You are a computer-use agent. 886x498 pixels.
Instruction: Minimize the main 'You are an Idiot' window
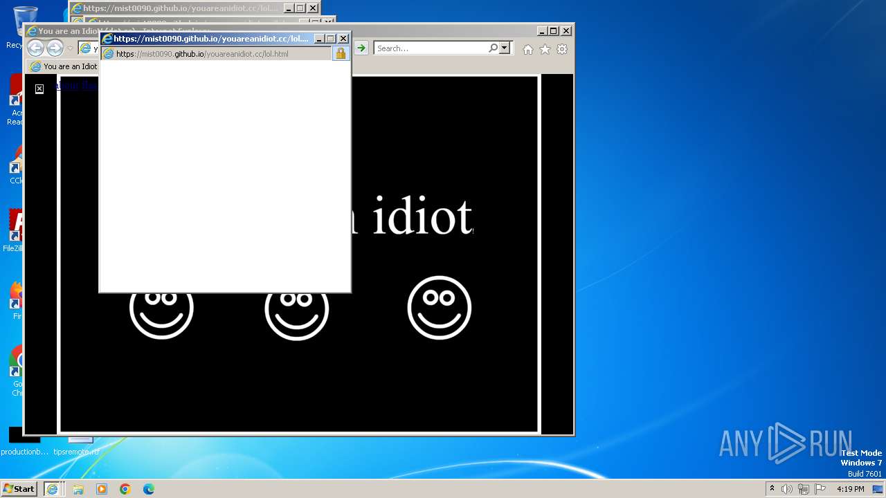tap(542, 30)
